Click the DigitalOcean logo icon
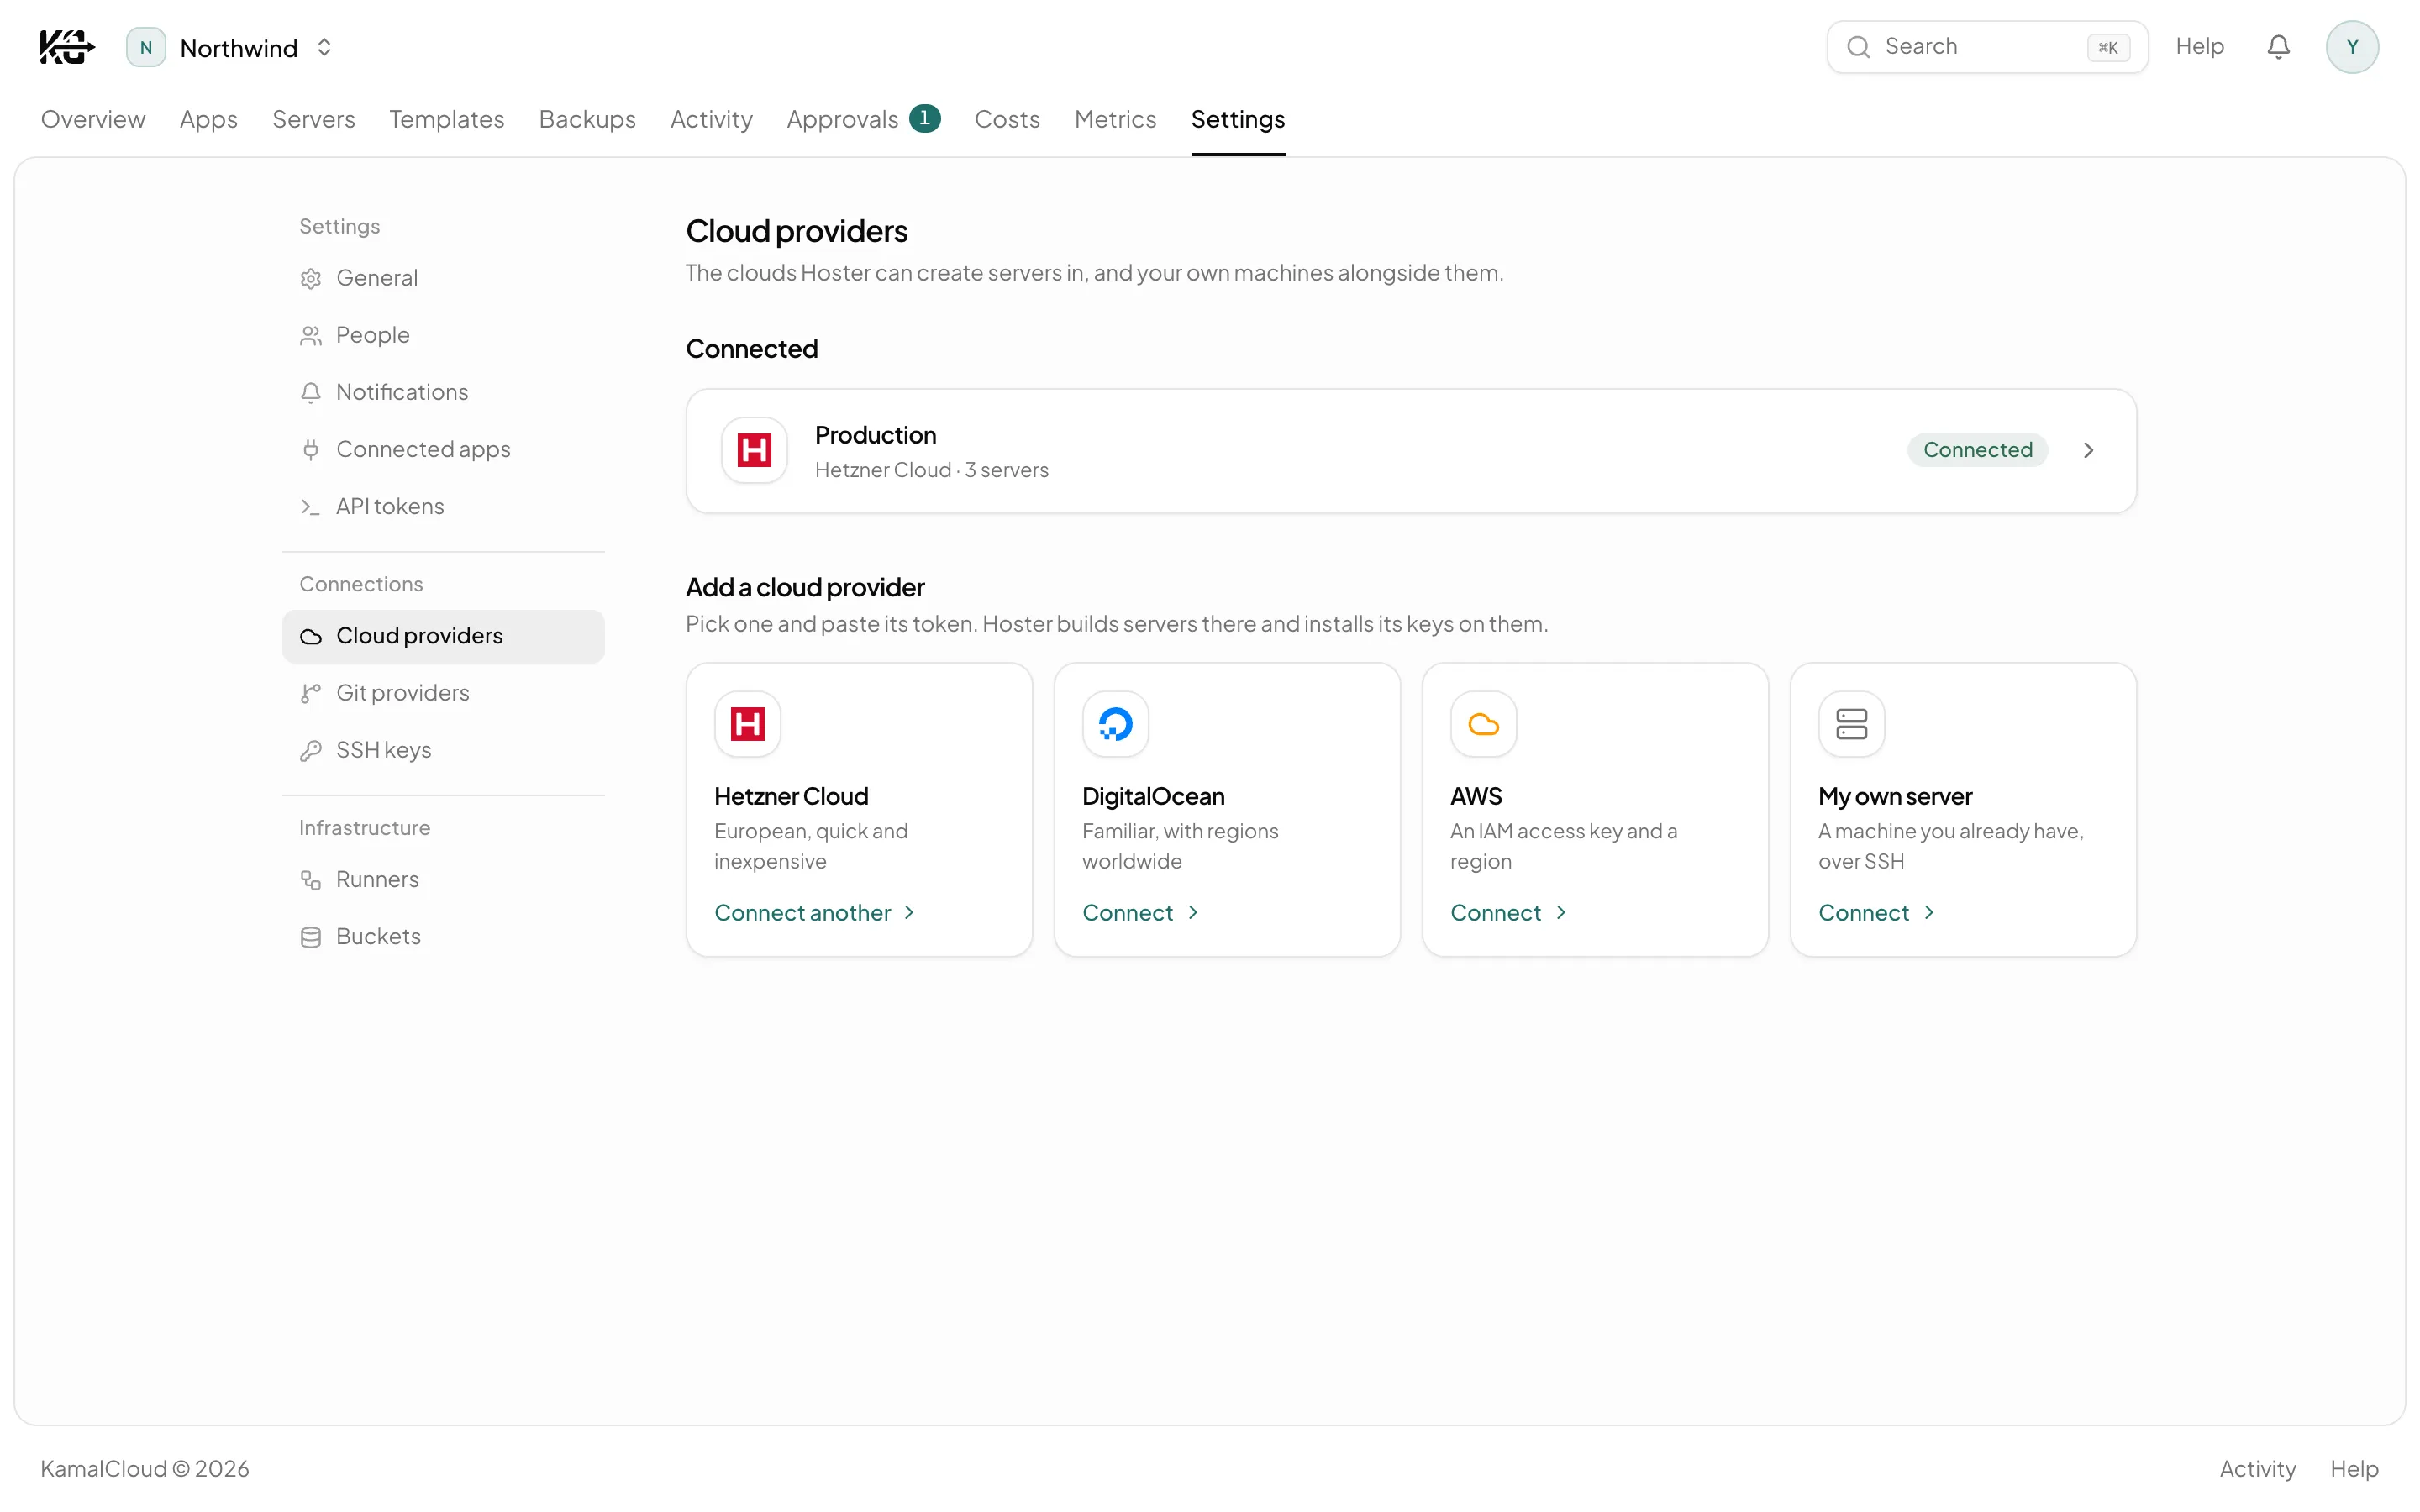Screen dimensions: 2420x1512 (1115, 724)
